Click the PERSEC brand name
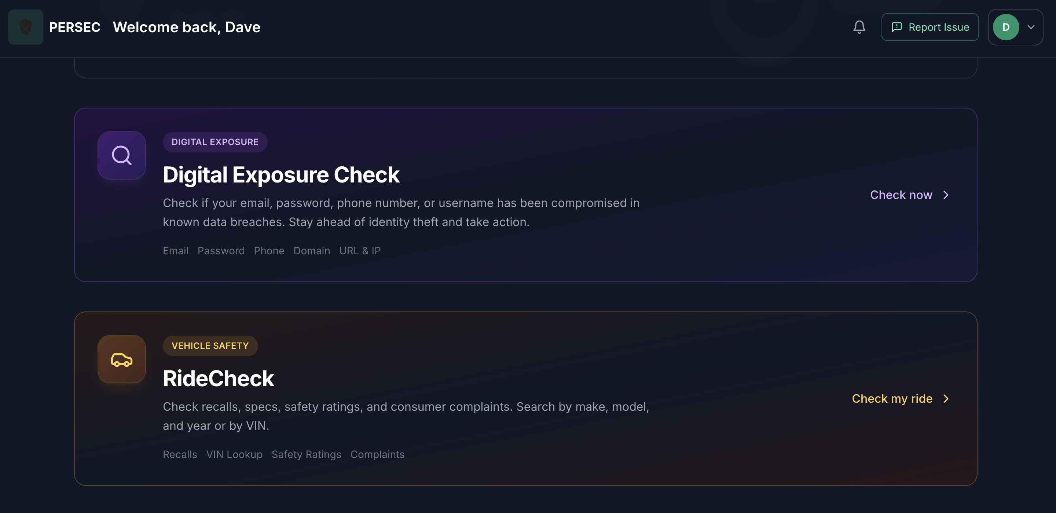This screenshot has width=1056, height=513. 74,27
